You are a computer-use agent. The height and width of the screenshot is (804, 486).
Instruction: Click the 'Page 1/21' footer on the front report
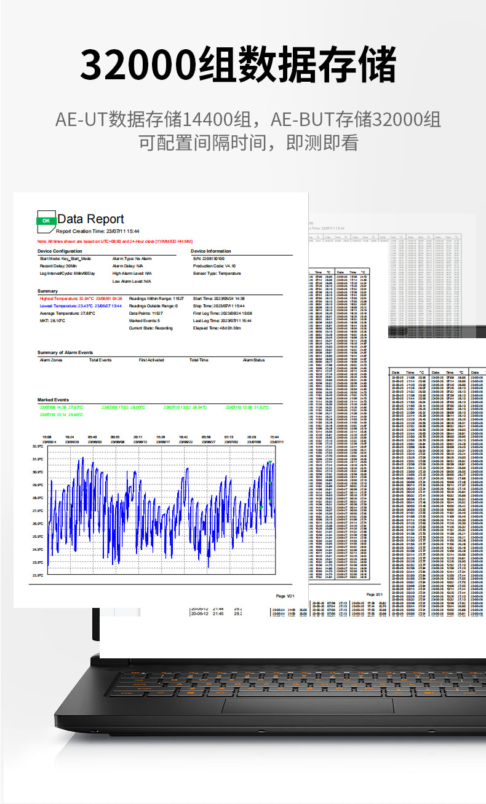[284, 596]
